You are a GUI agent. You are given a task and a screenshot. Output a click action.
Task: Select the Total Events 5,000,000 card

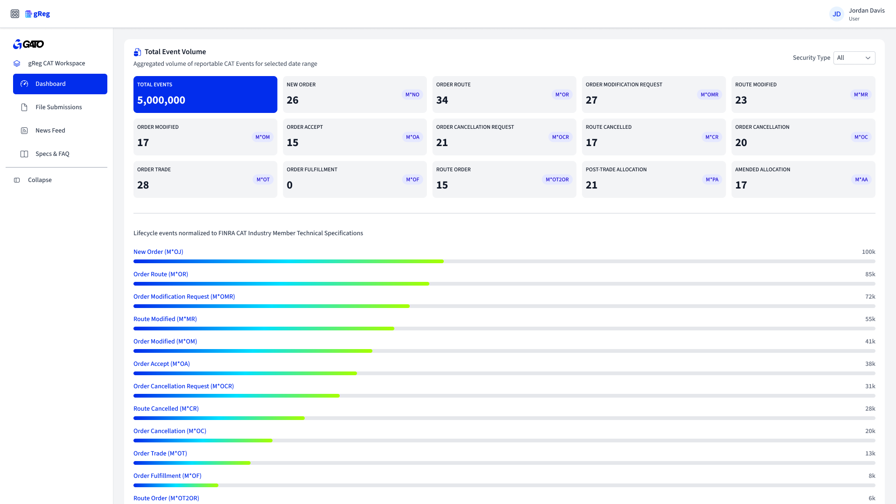(205, 94)
